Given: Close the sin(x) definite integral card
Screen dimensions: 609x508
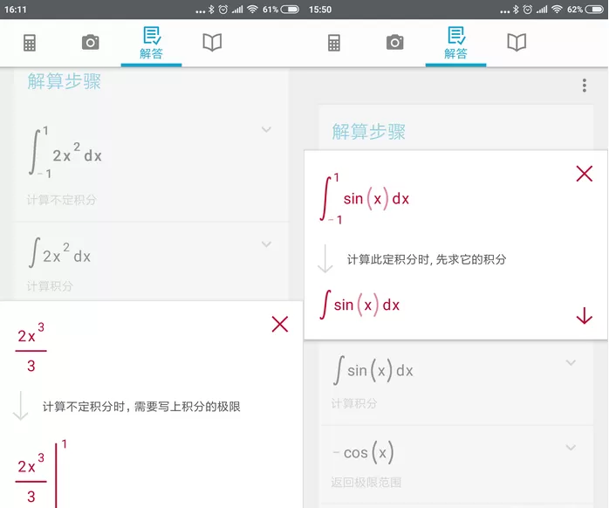Looking at the screenshot, I should (585, 174).
